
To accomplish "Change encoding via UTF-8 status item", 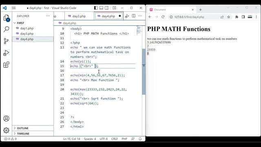I will [x=104, y=139].
